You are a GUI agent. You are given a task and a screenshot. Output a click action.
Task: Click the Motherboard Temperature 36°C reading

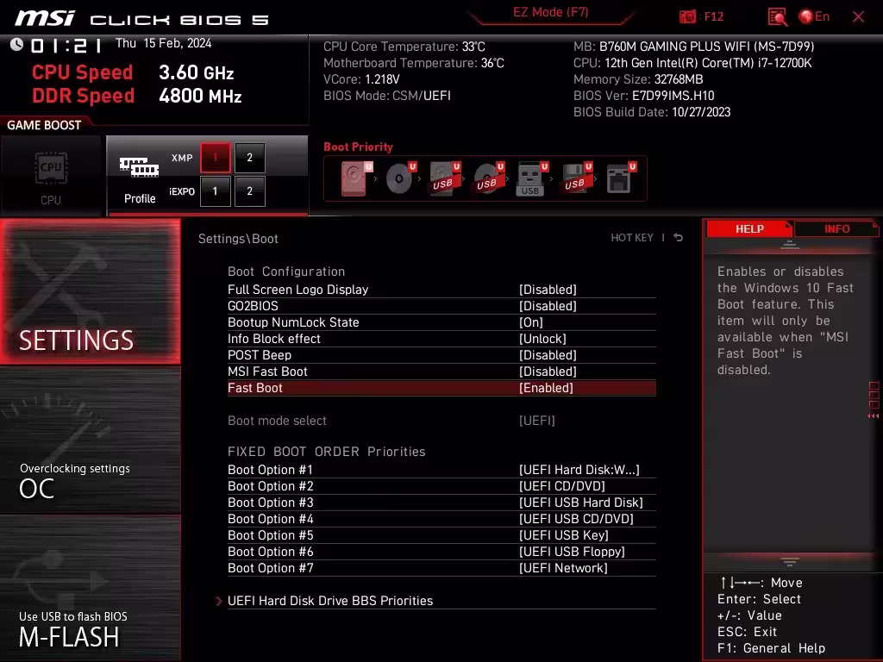[x=414, y=63]
